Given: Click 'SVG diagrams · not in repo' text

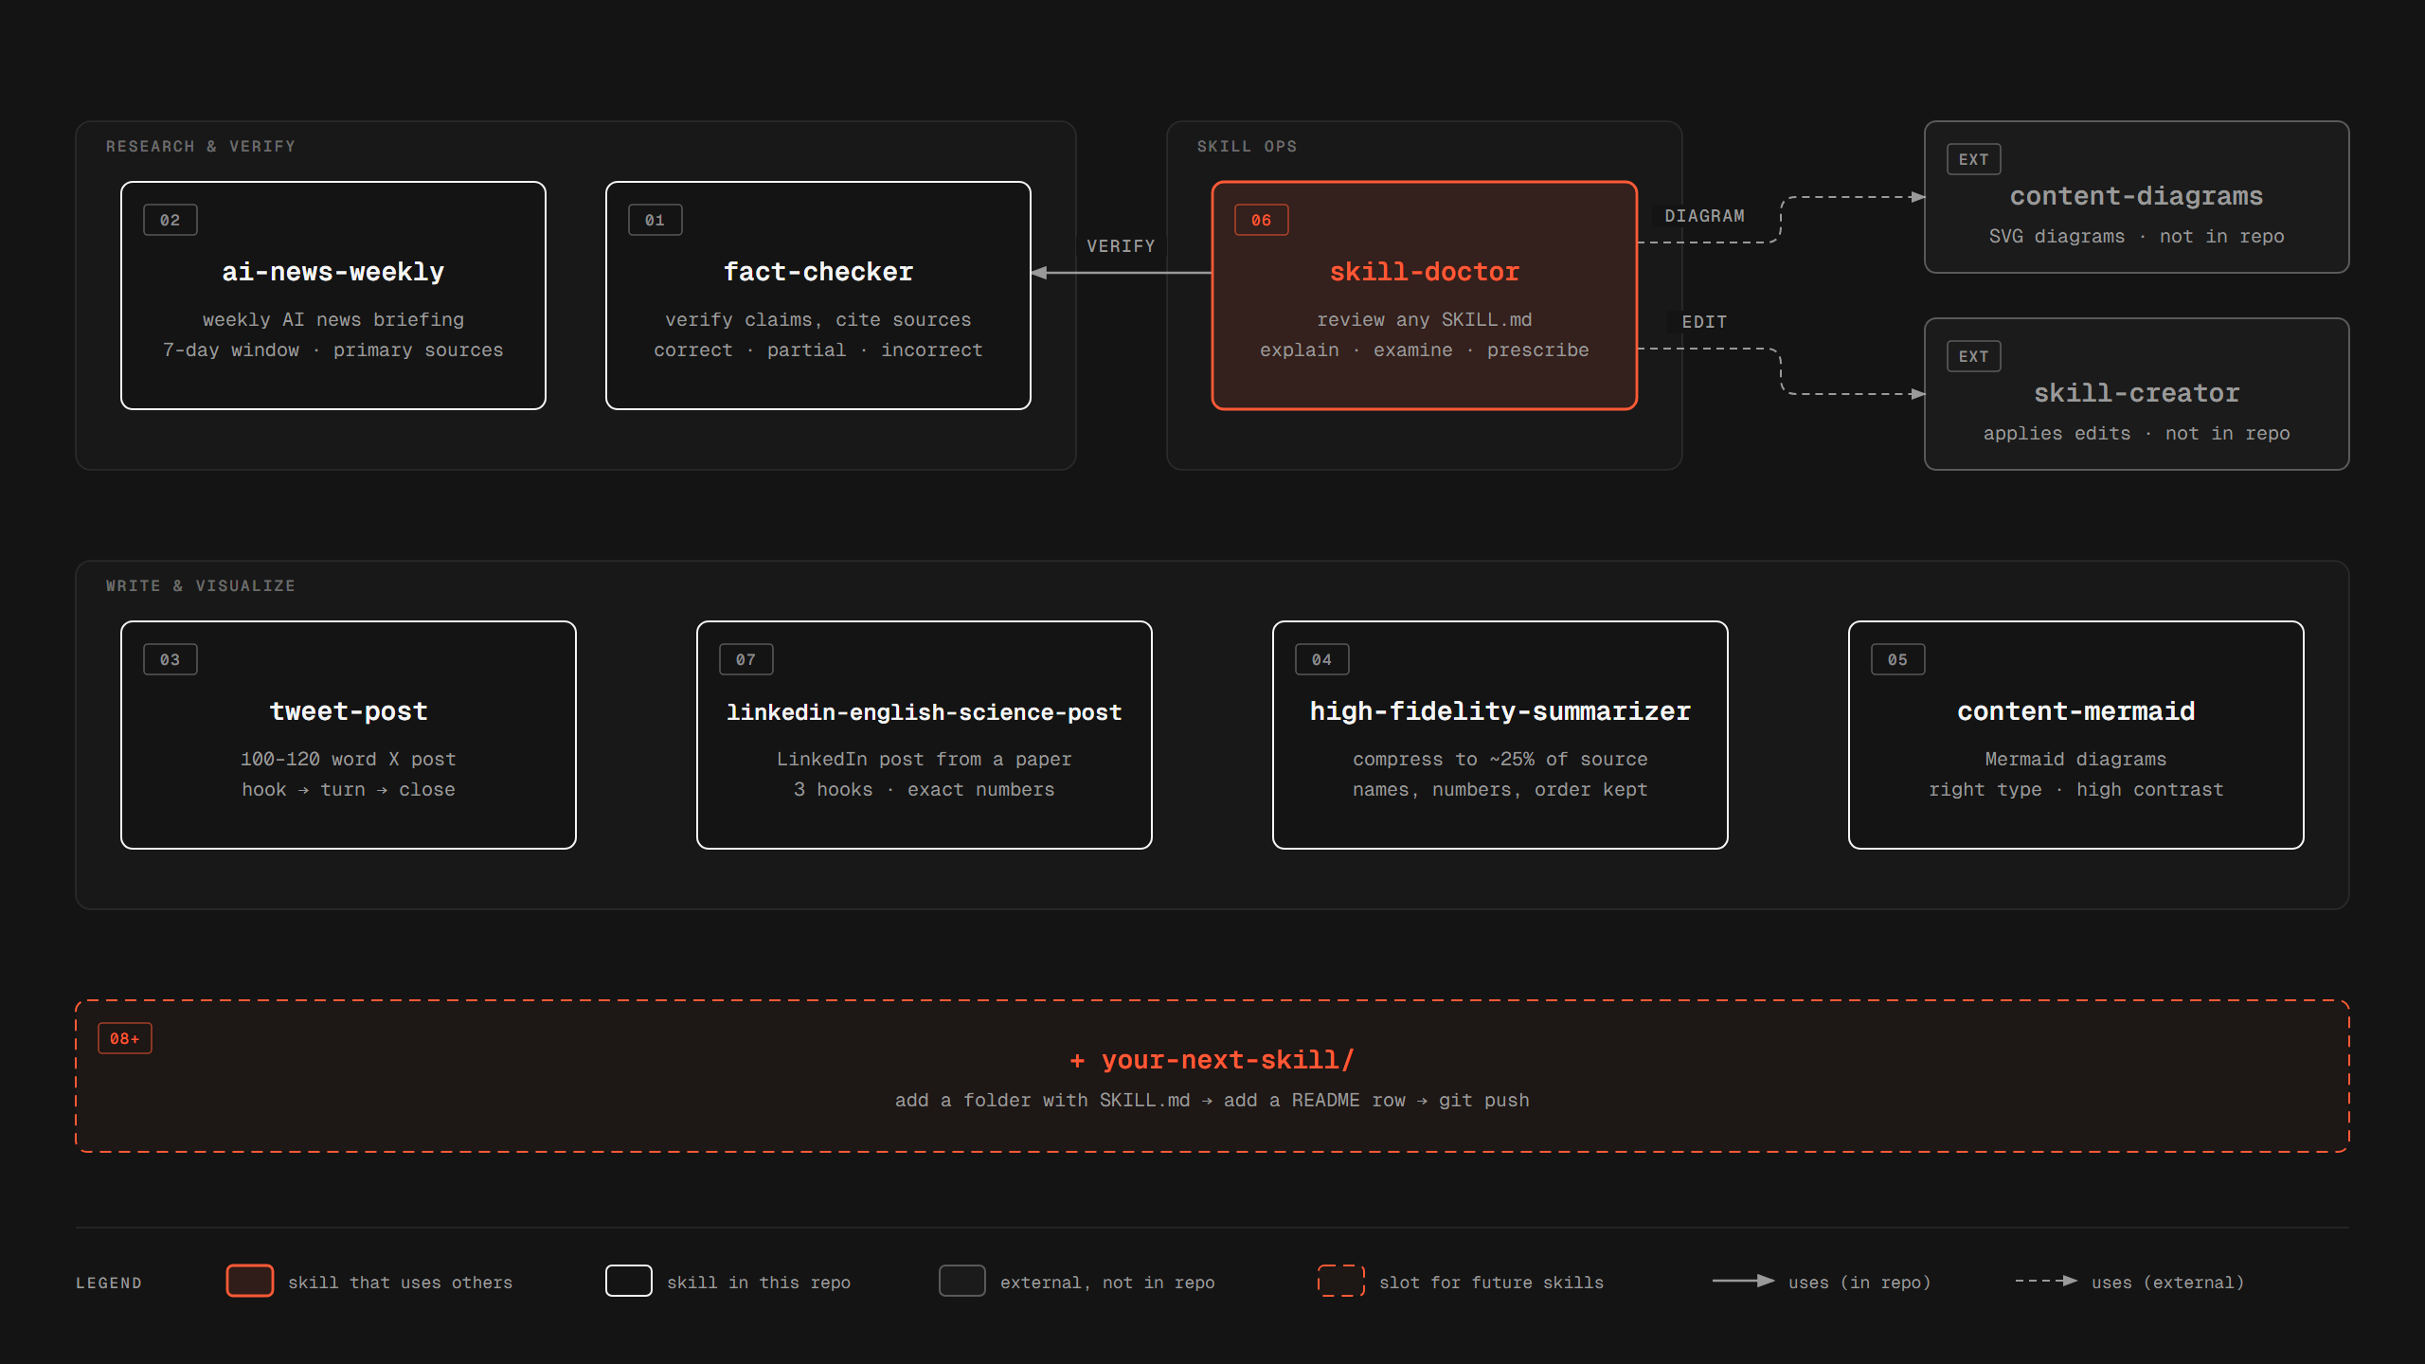Looking at the screenshot, I should point(2136,237).
